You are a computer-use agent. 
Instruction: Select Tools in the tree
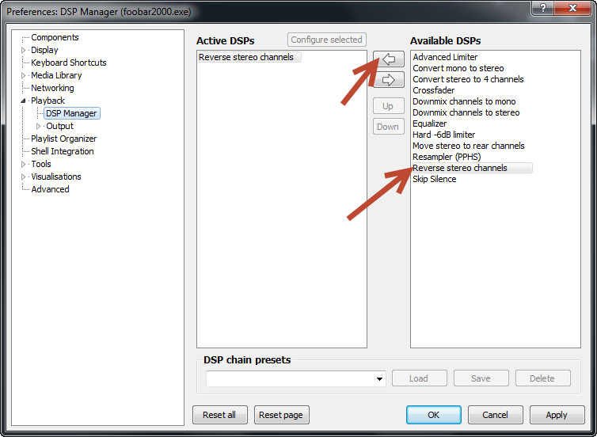pos(41,164)
